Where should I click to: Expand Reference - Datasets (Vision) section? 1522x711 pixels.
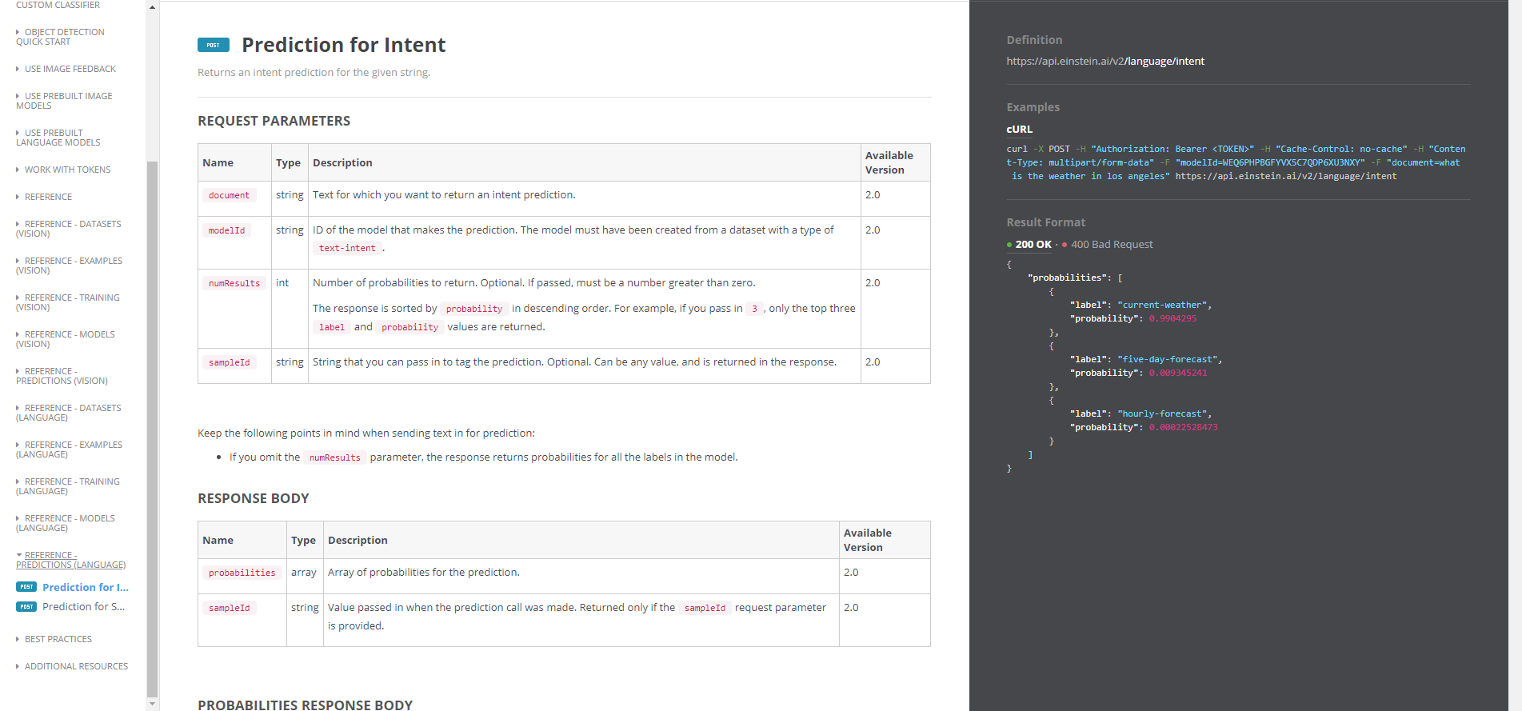72,229
